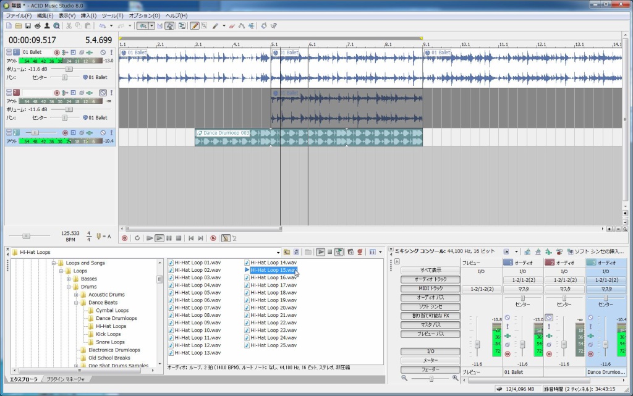The width and height of the screenshot is (633, 396).
Task: Arm track 1 (01 Ballet) for record
Action: coord(57,53)
